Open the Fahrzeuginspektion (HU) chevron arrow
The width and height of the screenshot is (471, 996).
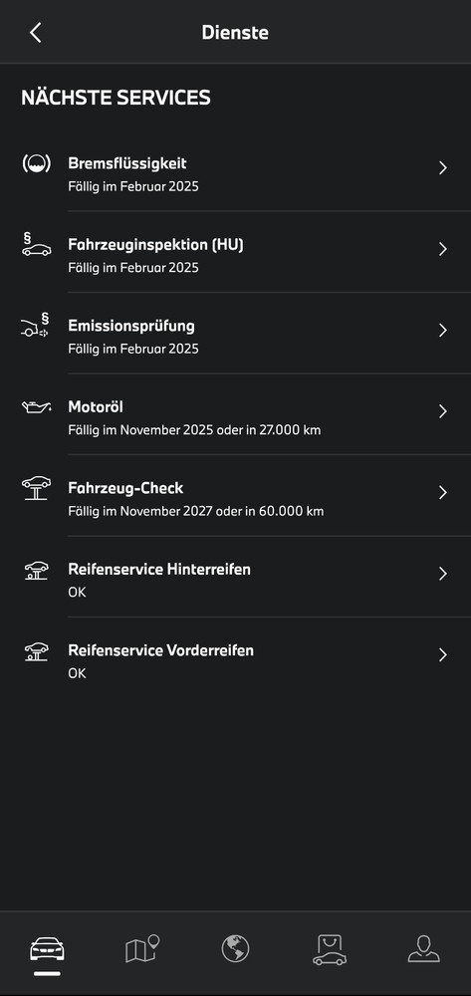click(443, 249)
